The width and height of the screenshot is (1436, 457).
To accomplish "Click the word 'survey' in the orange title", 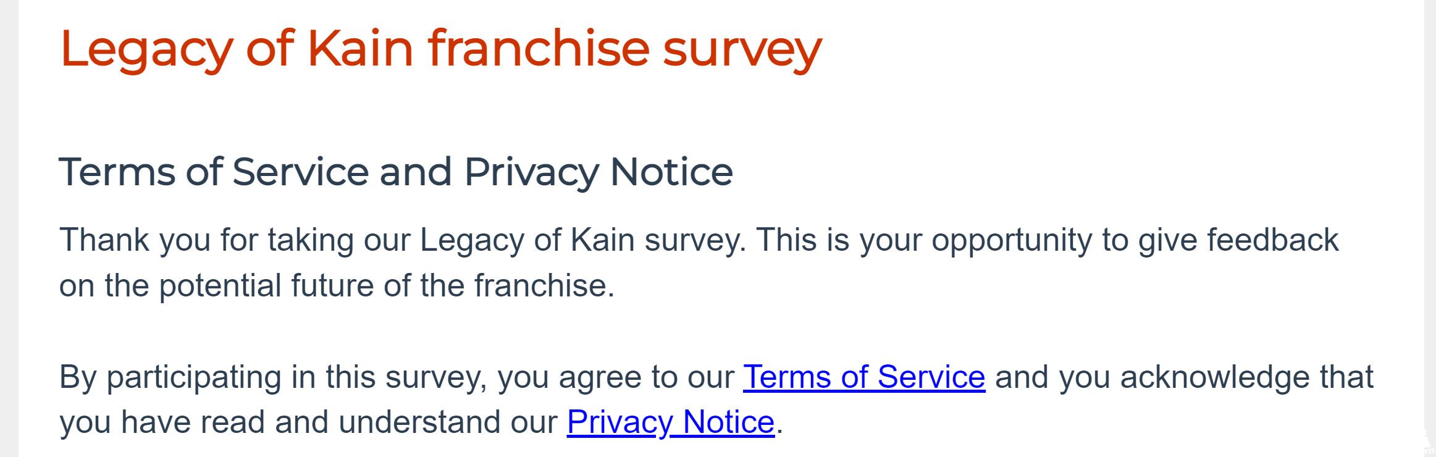I will (742, 48).
